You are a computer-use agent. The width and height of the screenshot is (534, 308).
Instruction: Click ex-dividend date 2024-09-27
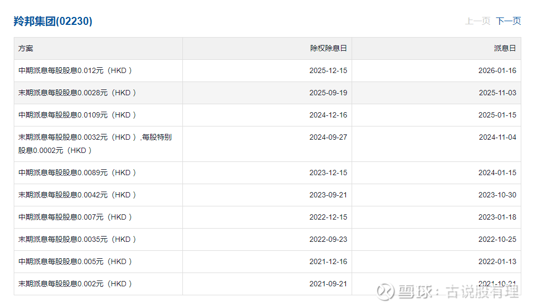click(x=328, y=137)
